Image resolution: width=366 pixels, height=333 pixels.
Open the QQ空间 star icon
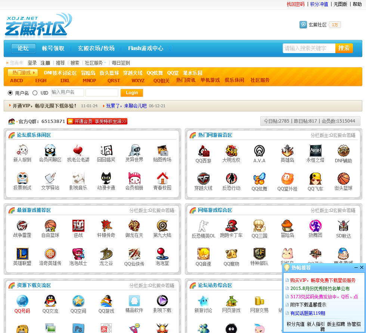78,301
